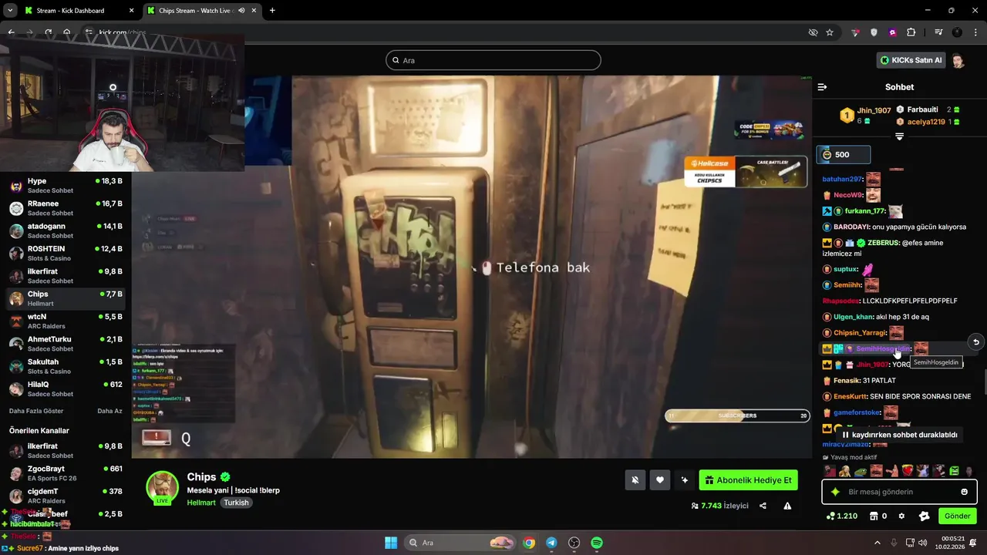Image resolution: width=987 pixels, height=555 pixels.
Task: Open a new browser tab
Action: 272,11
